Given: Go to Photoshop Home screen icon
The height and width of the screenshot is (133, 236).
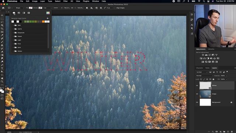Looking at the screenshot, I should [x=3, y=8].
